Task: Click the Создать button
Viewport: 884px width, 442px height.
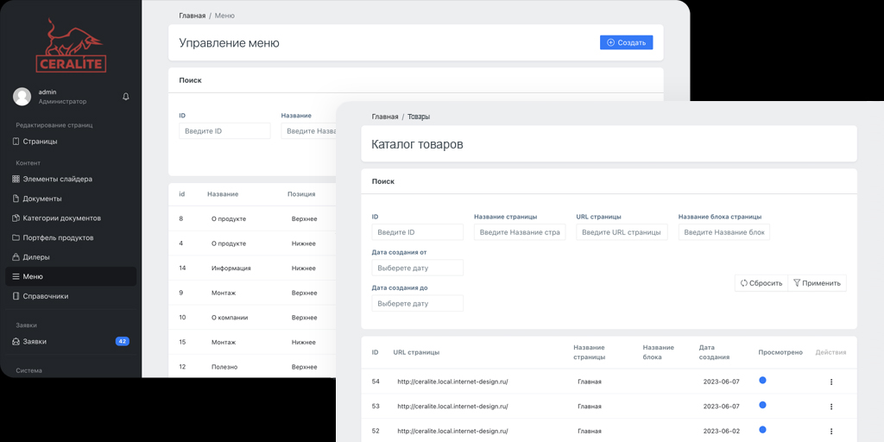Action: coord(627,42)
